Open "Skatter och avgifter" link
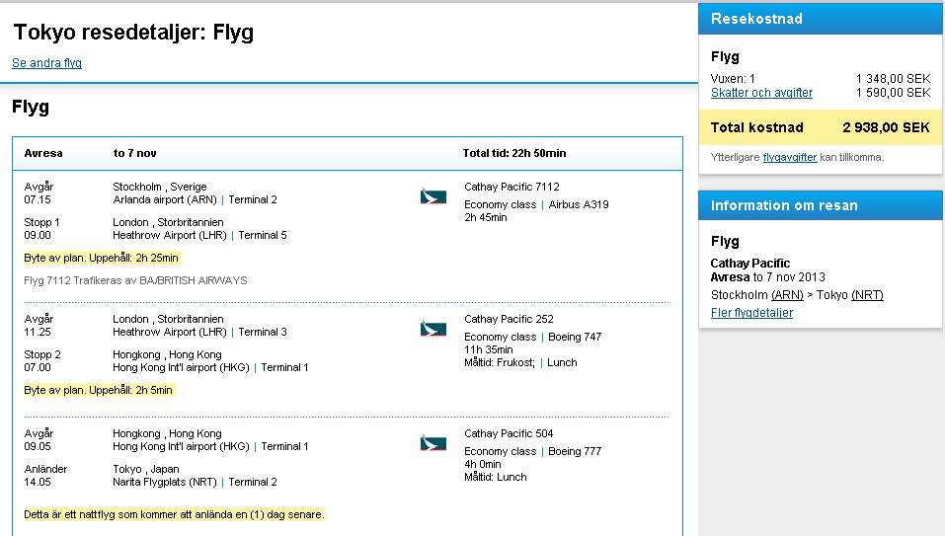The height and width of the screenshot is (536, 945). pos(761,93)
